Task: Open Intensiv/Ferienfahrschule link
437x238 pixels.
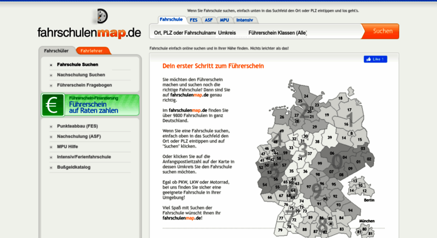Action: 84,157
